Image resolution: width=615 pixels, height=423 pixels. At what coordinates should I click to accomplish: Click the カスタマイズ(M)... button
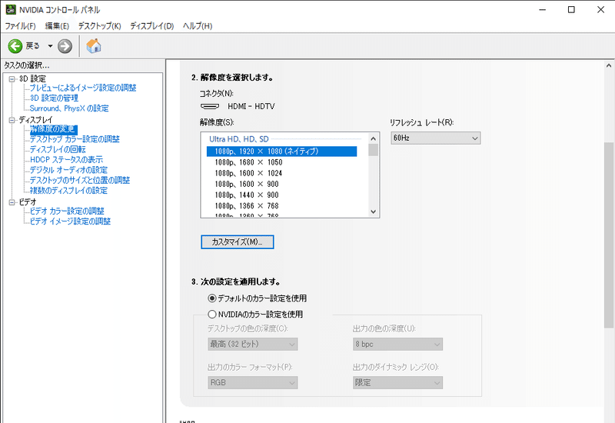pyautogui.click(x=238, y=242)
